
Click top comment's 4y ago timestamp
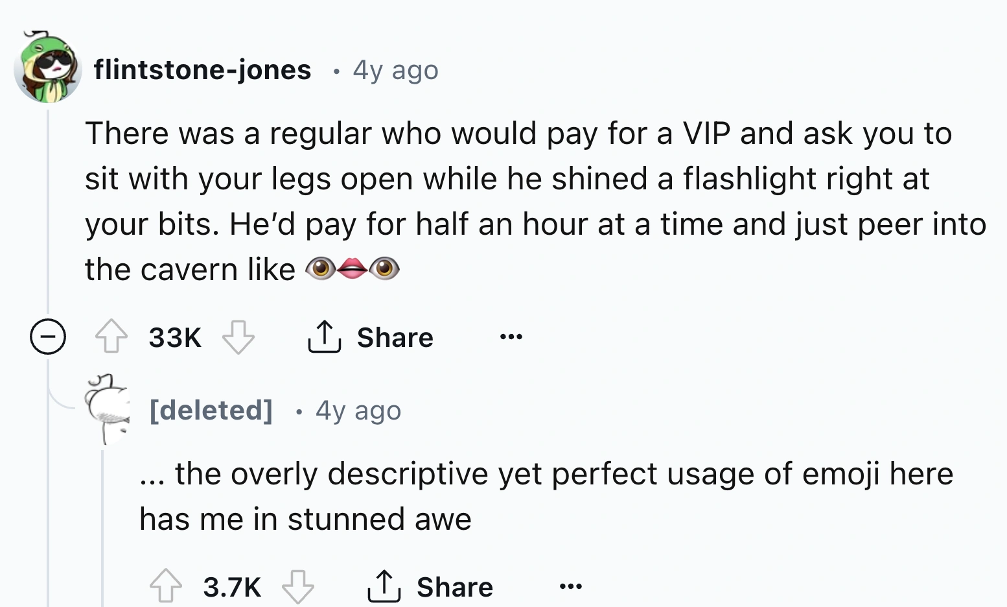[395, 69]
